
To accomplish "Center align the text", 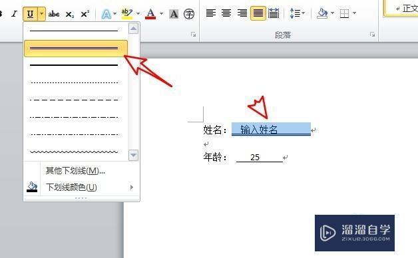I will pos(226,13).
